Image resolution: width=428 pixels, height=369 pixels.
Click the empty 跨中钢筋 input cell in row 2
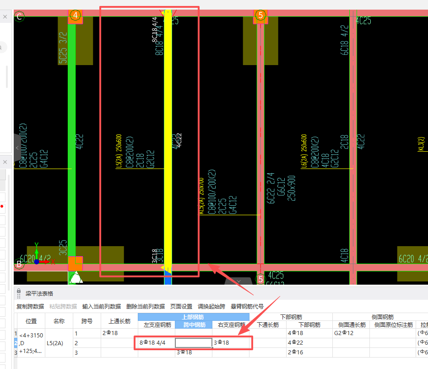point(194,343)
